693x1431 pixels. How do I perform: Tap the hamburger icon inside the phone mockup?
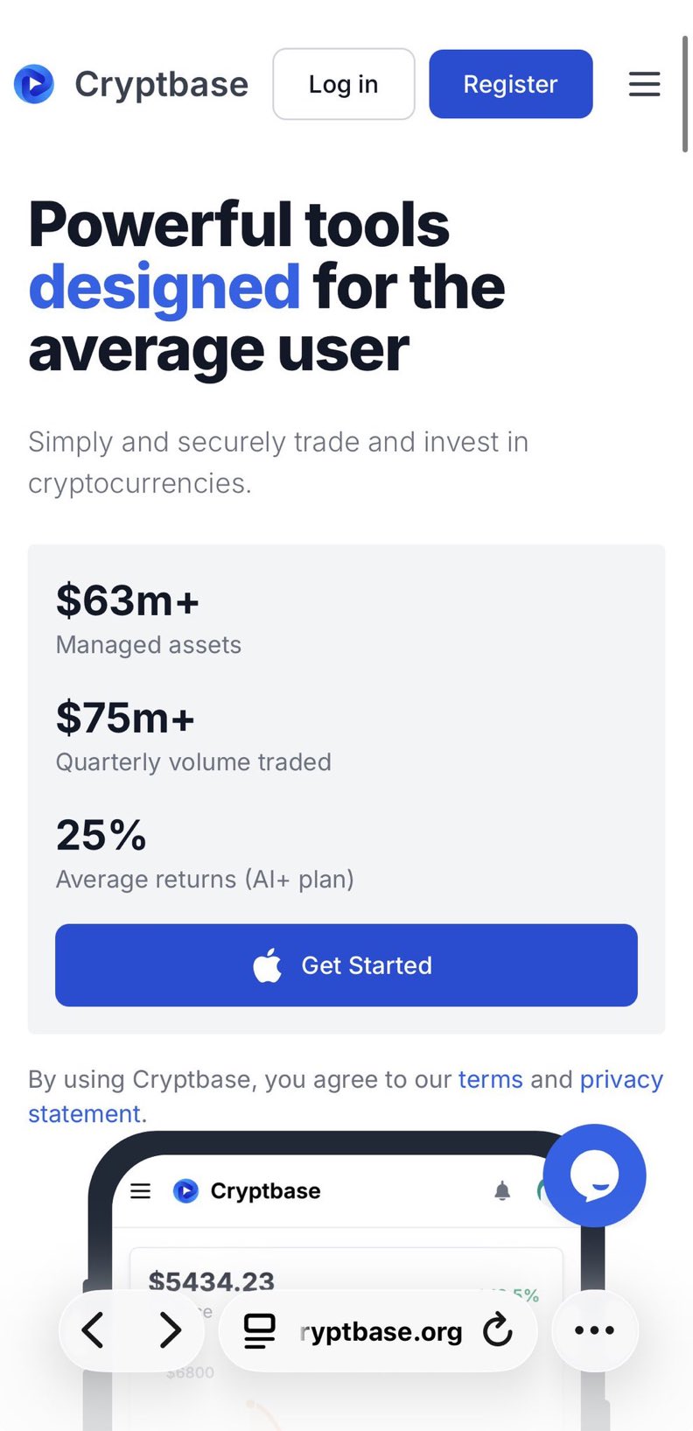click(141, 1190)
